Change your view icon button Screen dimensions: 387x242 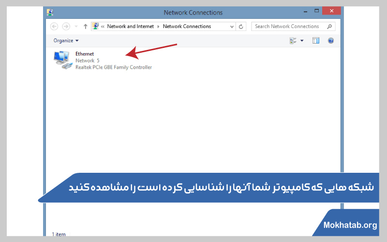(x=293, y=41)
